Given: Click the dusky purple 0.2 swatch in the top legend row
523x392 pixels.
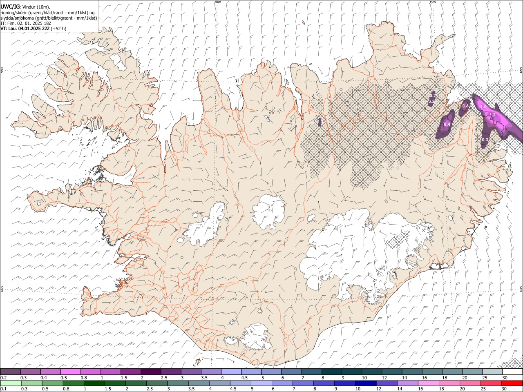Looking at the screenshot, I should (11, 372).
